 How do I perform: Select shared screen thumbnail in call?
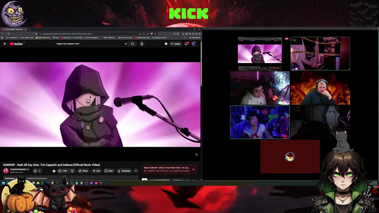[x=260, y=54]
